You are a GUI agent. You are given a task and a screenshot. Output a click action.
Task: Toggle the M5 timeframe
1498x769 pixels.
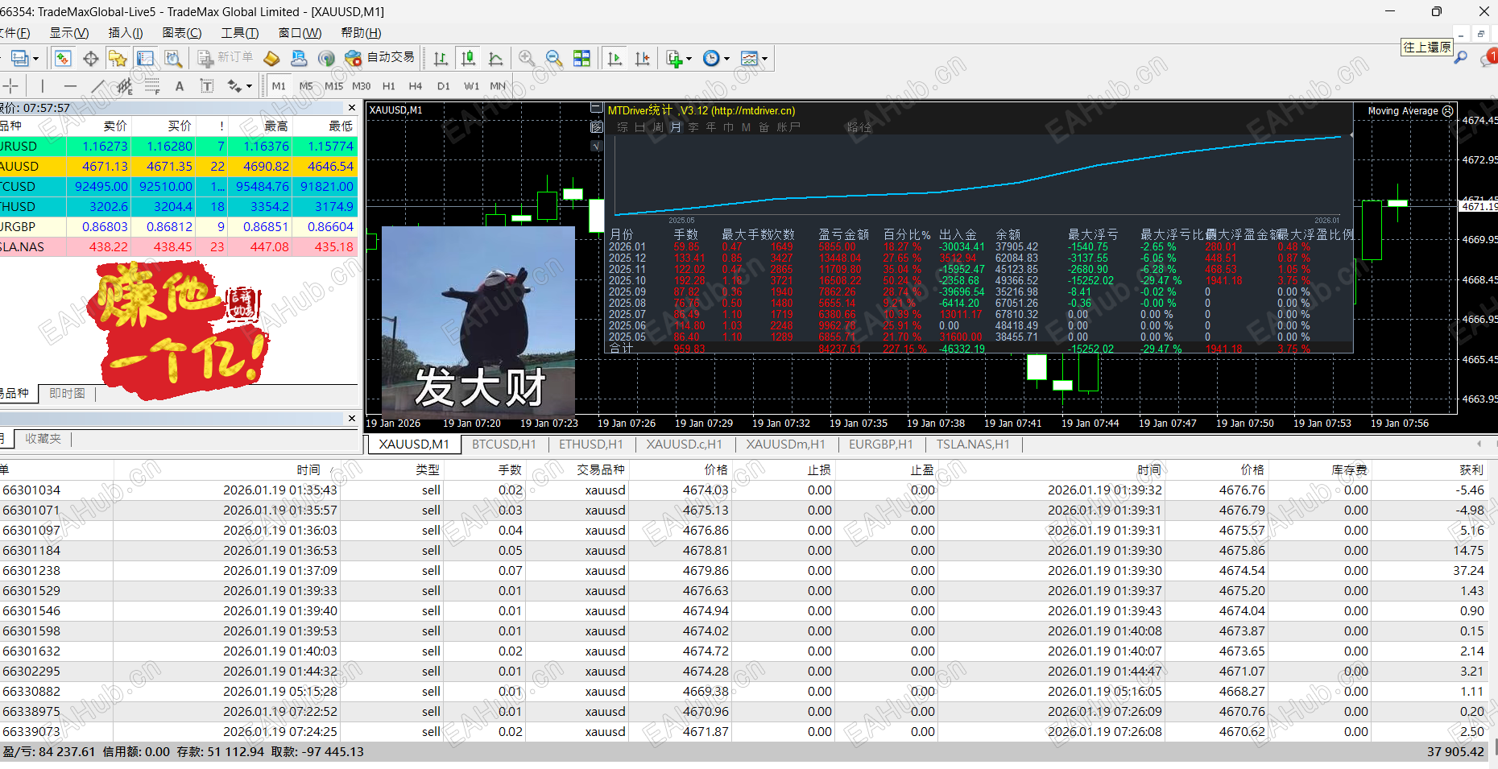[306, 85]
